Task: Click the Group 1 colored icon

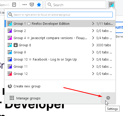Action: (10, 24)
